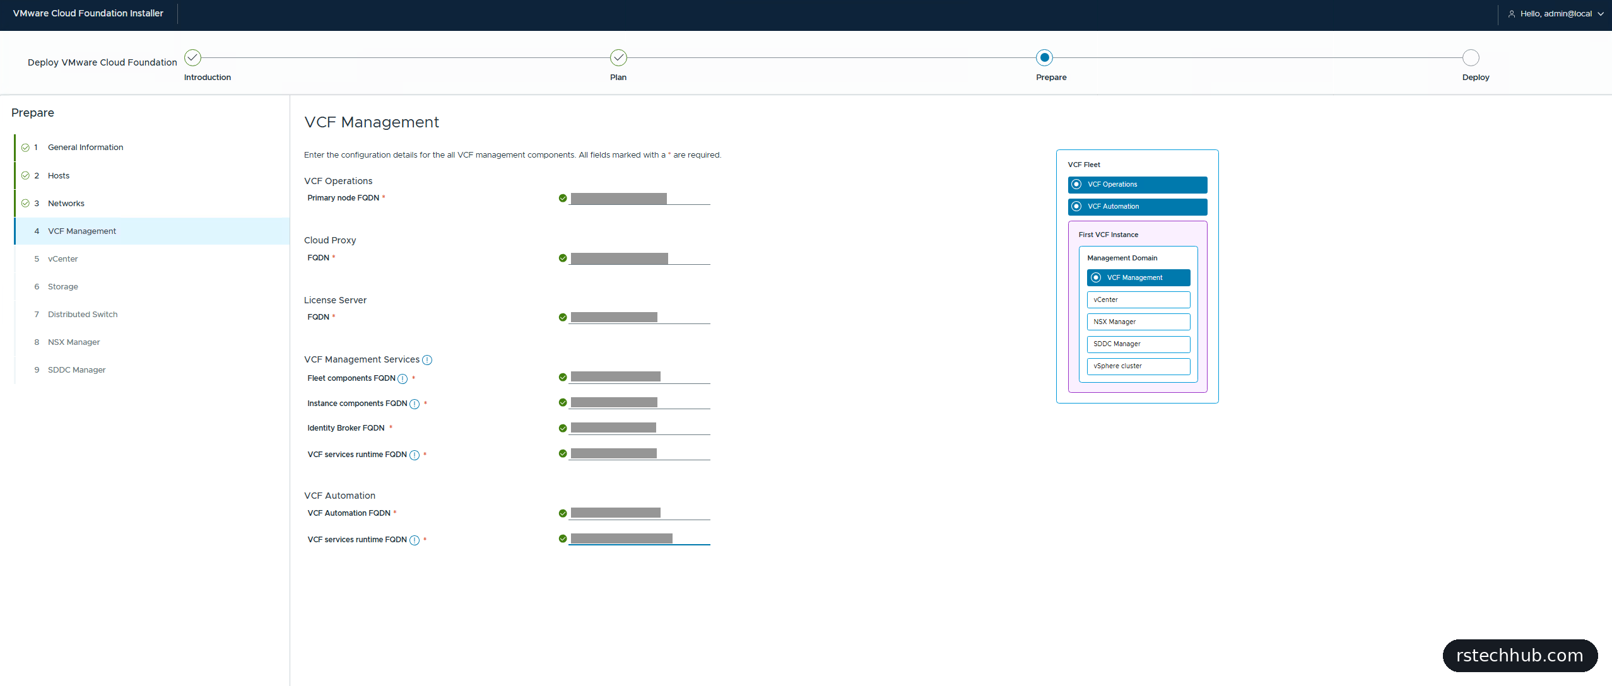Image resolution: width=1612 pixels, height=686 pixels.
Task: Click the user icon next to Hello, admin@local
Action: pyautogui.click(x=1512, y=14)
